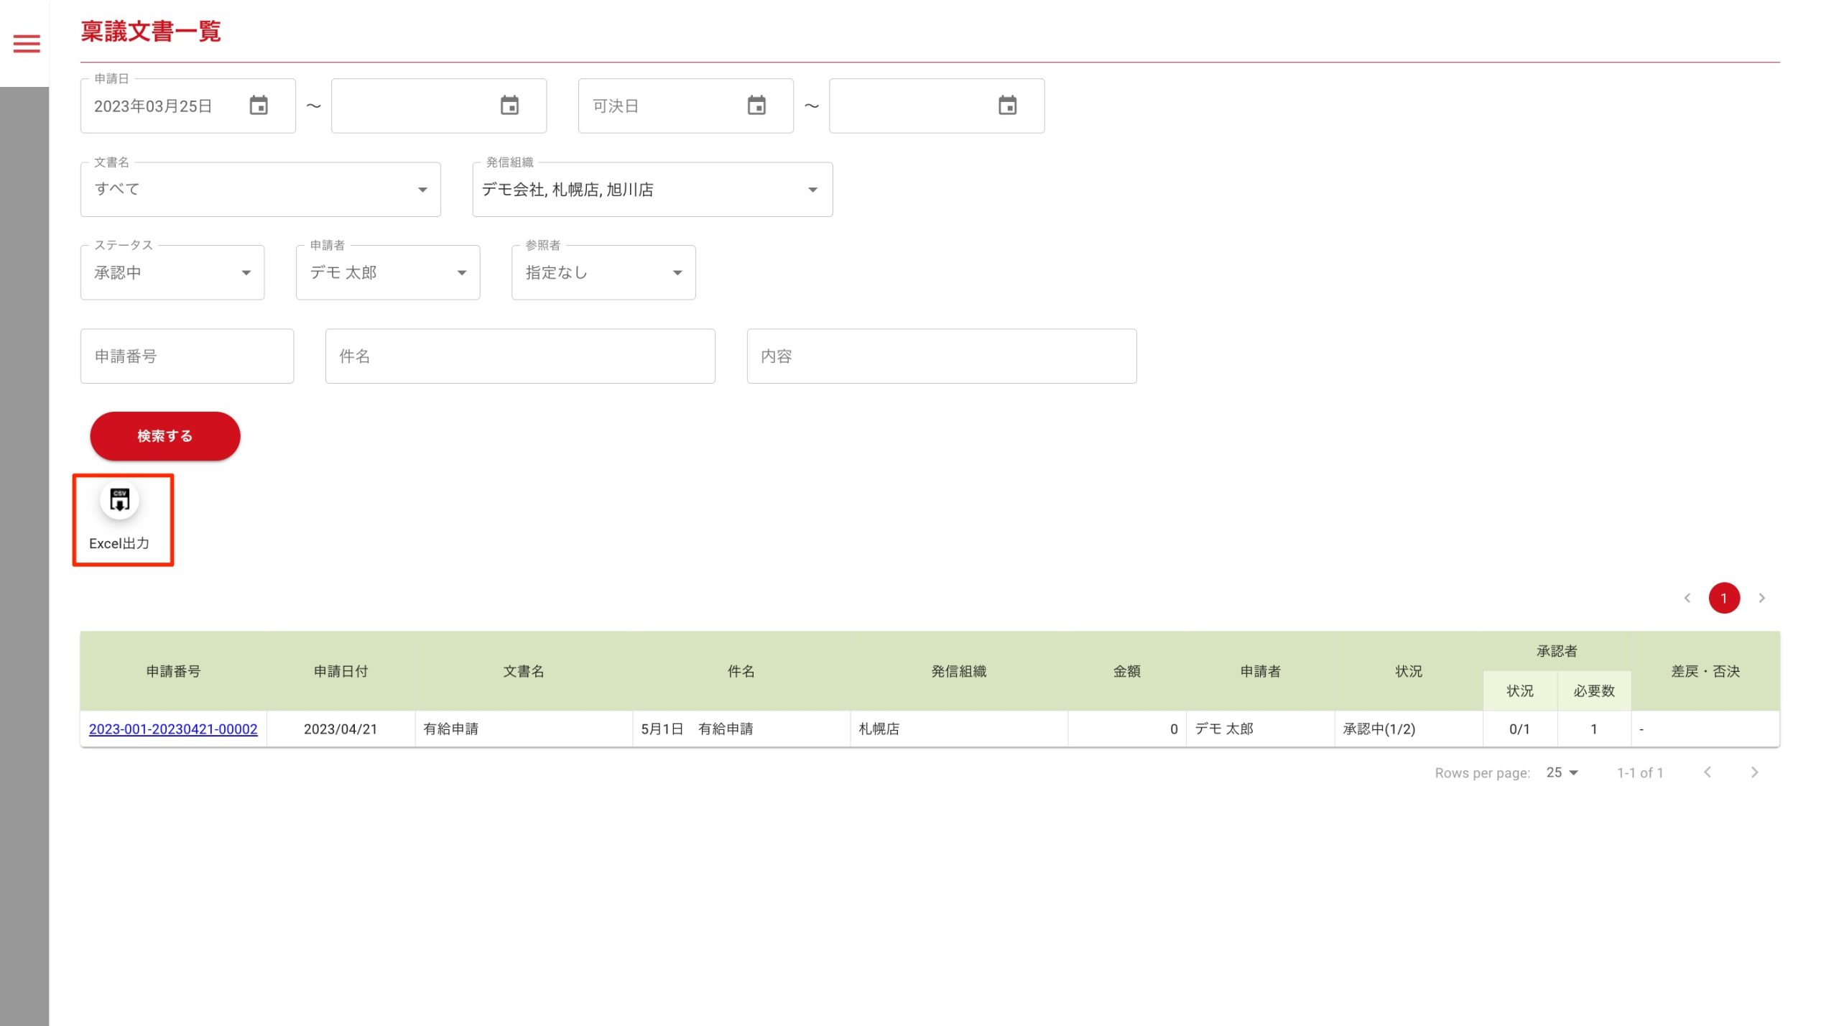Open the hamburger menu
This screenshot has width=1839, height=1026.
27,44
